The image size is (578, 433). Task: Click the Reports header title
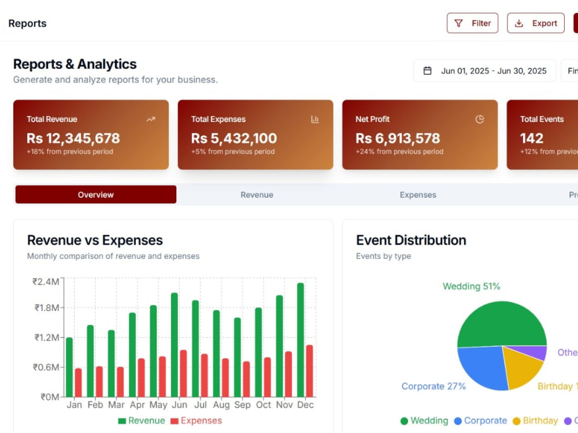[x=27, y=23]
